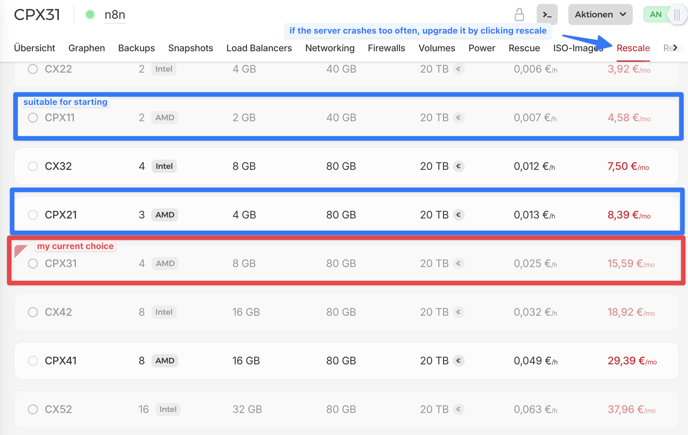Screen dimensions: 688x435
Task: Select the CX32 server type radio
Action: [x=33, y=166]
